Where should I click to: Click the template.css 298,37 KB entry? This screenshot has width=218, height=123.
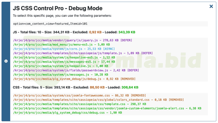(80, 104)
